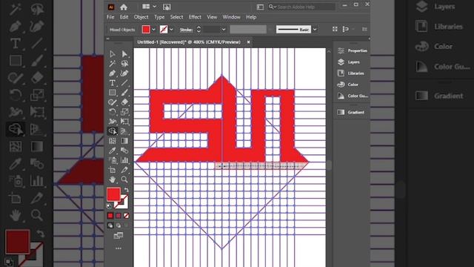Image resolution: width=474 pixels, height=267 pixels.
Task: Select the Gradient tool in toolbar
Action: pos(124,141)
